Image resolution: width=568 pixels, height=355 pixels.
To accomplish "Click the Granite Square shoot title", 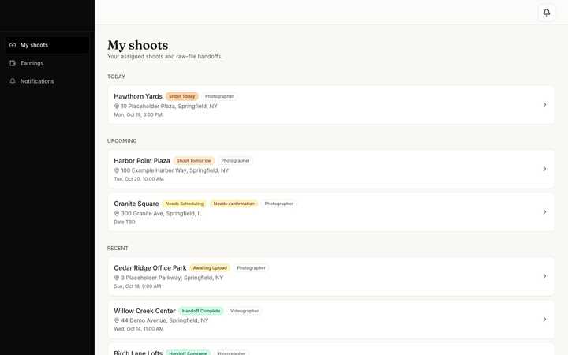I will [136, 204].
